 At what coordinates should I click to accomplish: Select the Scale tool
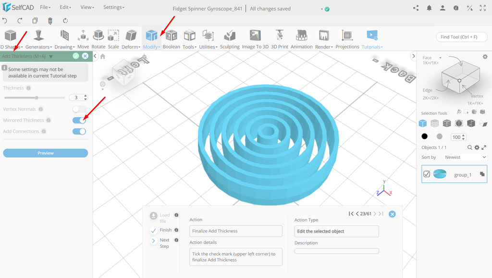(x=113, y=39)
